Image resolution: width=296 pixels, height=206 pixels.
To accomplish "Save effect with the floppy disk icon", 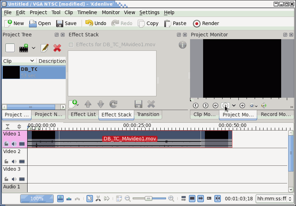I will (x=138, y=104).
